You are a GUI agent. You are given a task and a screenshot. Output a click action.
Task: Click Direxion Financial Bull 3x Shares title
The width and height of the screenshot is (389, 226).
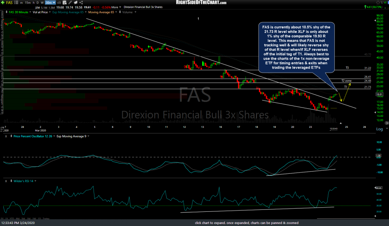pos(143,7)
